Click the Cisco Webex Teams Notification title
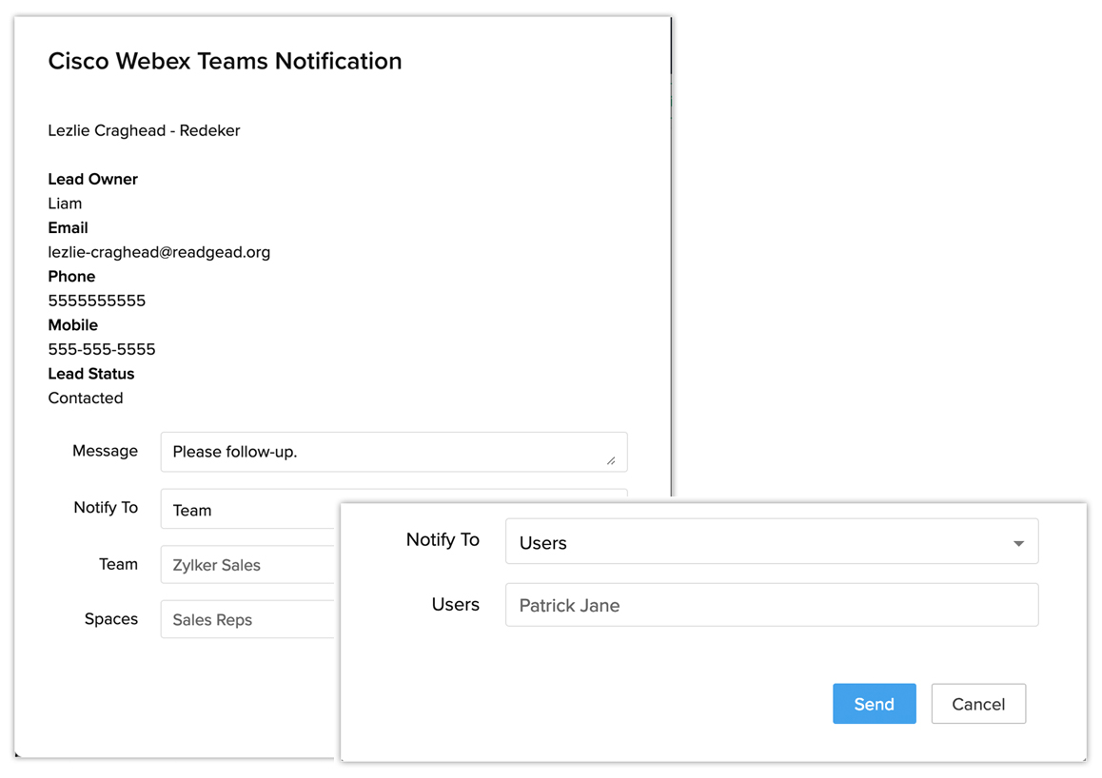Viewport: 1102px width, 778px height. (x=225, y=61)
